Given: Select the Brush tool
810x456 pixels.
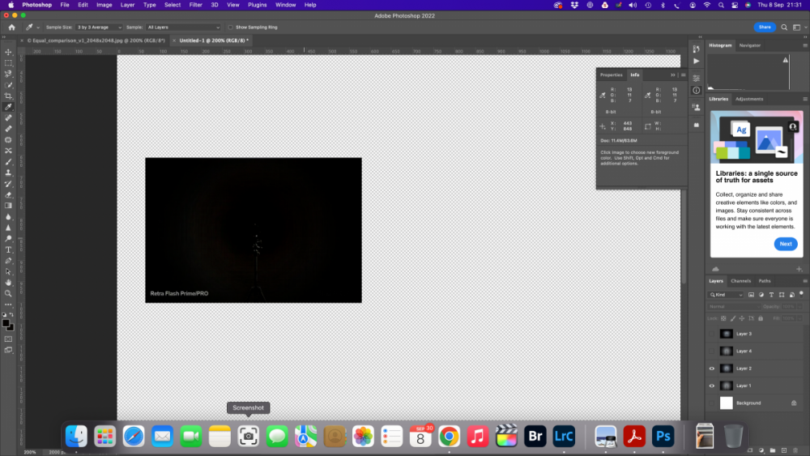Looking at the screenshot, I should tap(8, 162).
